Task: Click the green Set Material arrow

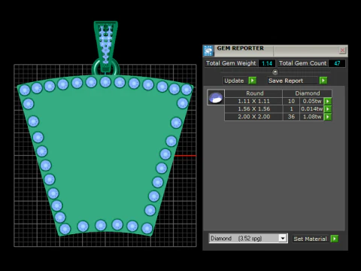Action: click(335, 239)
